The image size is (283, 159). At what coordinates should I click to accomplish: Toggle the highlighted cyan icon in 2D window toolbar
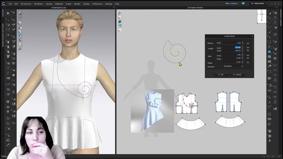tap(120, 26)
